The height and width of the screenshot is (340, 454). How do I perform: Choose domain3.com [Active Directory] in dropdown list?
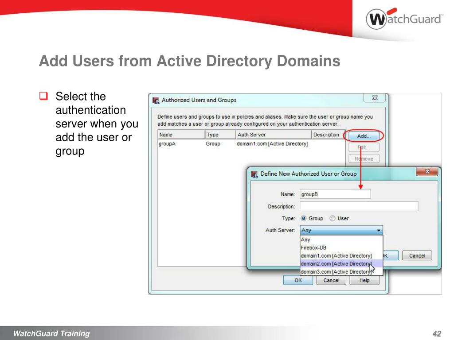click(341, 272)
